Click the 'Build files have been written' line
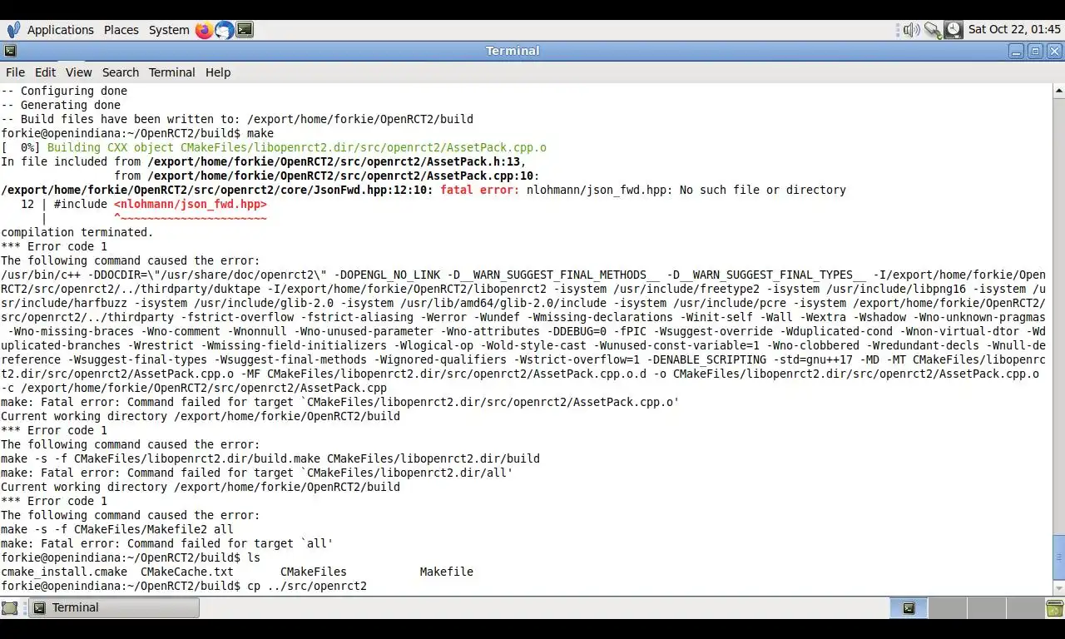Screen dimensions: 1065x639 click(x=237, y=119)
